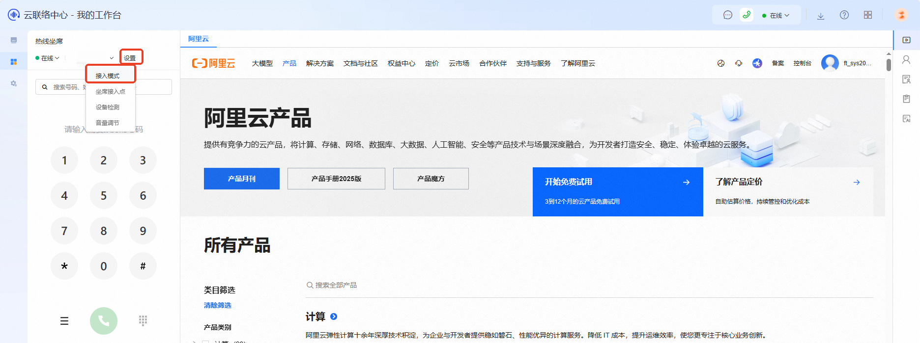Screen dimensions: 920x343
Task: Open the hamburger list icon below keypad
Action: point(64,321)
